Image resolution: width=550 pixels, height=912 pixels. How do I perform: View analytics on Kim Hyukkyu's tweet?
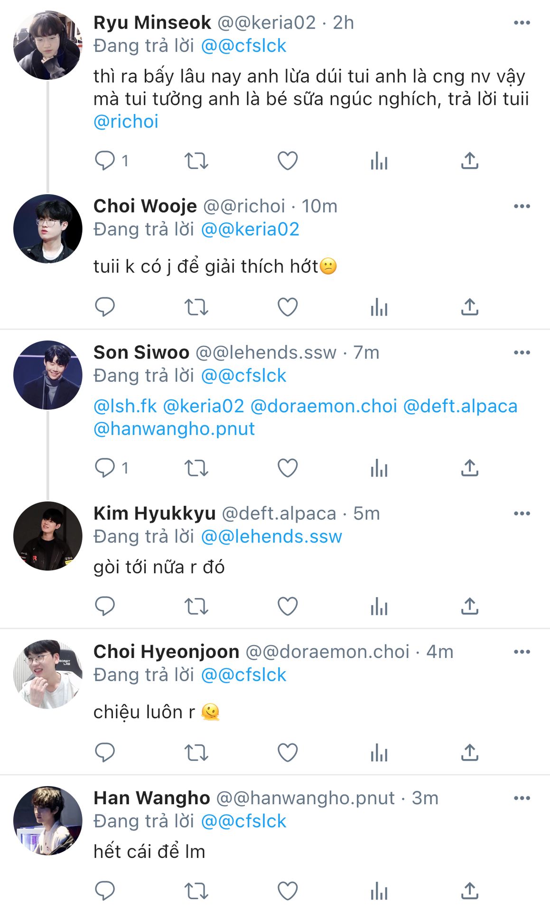point(379,607)
